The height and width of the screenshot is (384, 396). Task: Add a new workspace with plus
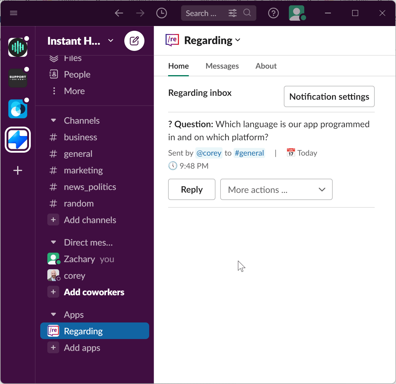[18, 170]
